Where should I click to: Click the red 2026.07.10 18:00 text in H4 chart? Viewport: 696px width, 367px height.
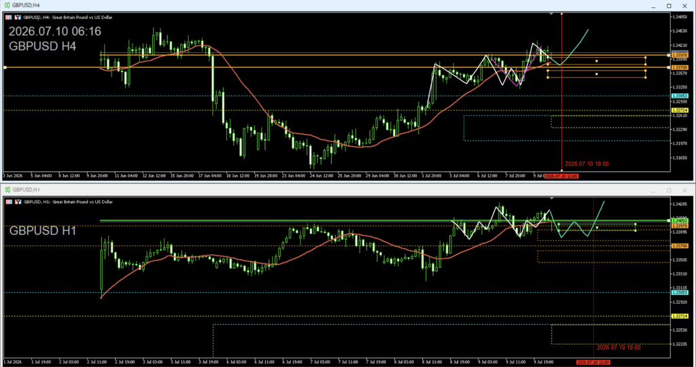pos(587,164)
